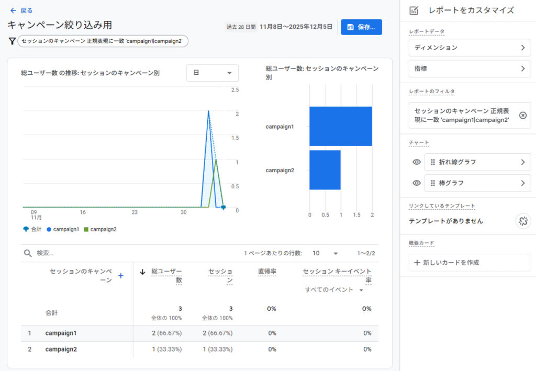Click the drag handle for 棒グラフ
The image size is (536, 371).
coord(433,183)
